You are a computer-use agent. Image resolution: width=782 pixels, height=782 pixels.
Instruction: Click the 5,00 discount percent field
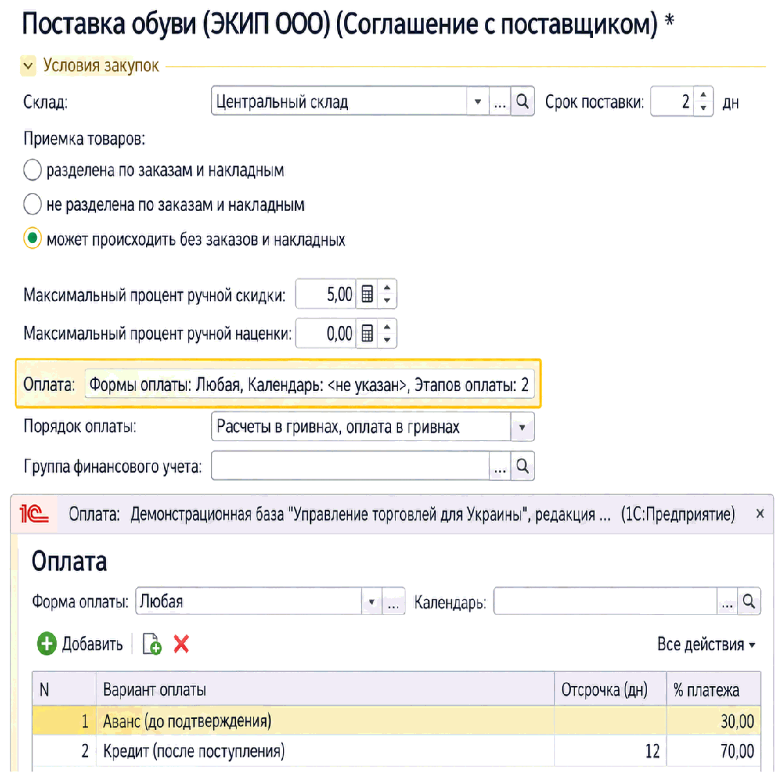[x=326, y=295]
